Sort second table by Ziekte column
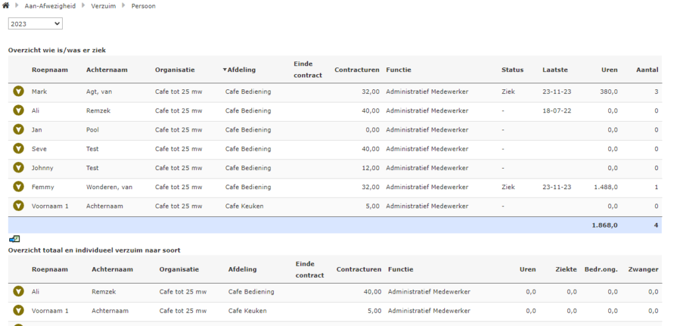This screenshot has width=677, height=326. [x=563, y=270]
